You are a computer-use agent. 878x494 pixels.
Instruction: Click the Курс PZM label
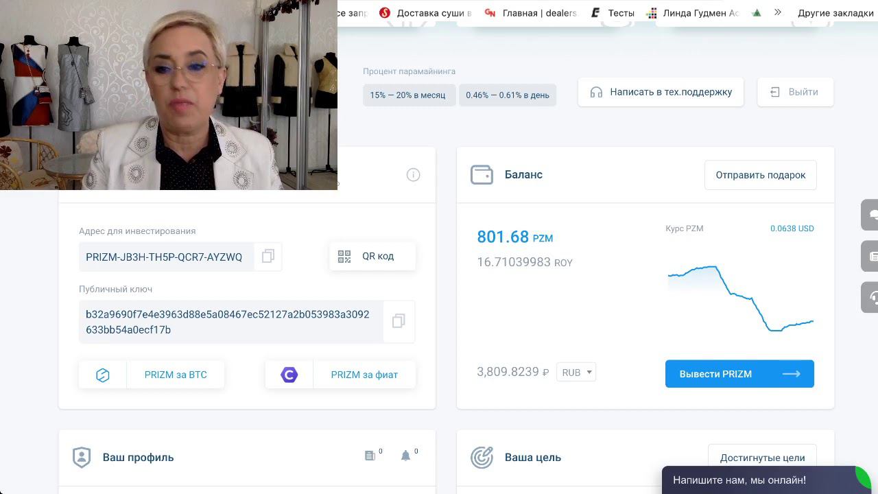685,228
